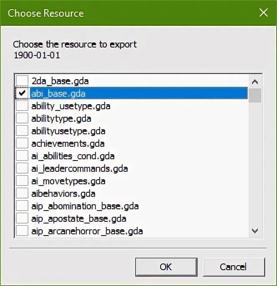This screenshot has width=277, height=286.
Task: Highlight abilityusetype.gda in the list
Action: tap(68, 131)
